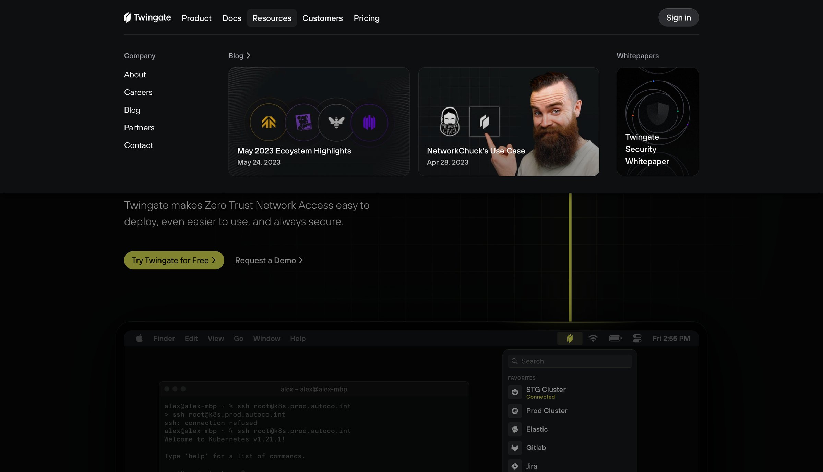The width and height of the screenshot is (823, 472).
Task: Click the Twingate logo in header
Action: coord(147,17)
